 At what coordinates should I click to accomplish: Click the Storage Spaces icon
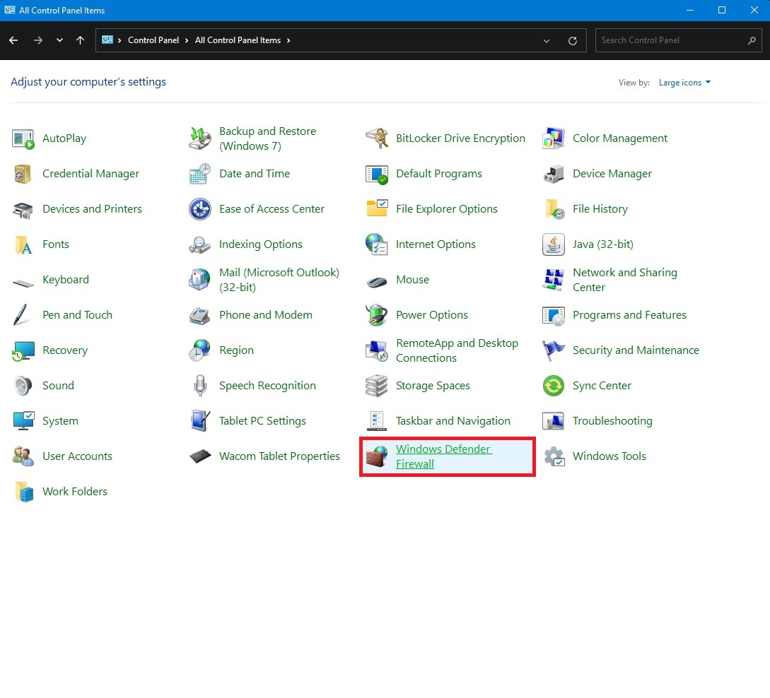[x=377, y=386]
